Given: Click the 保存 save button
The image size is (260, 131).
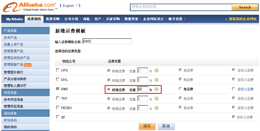Looking at the screenshot, I should click(x=147, y=126).
